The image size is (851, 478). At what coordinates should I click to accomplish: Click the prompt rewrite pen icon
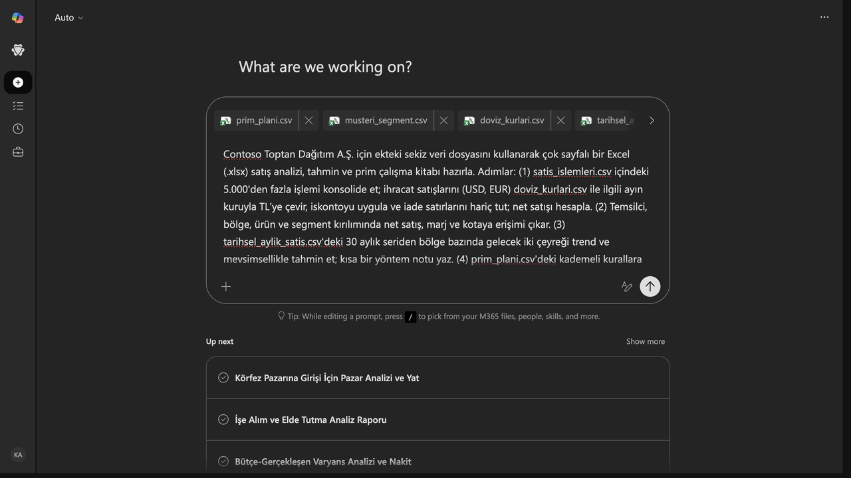(x=626, y=286)
